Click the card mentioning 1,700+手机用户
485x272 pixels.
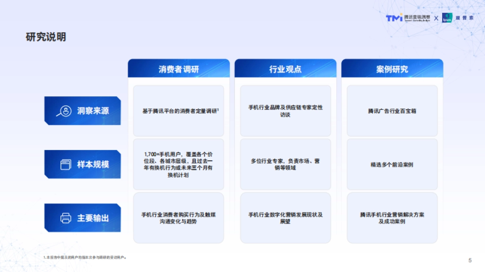pyautogui.click(x=179, y=164)
